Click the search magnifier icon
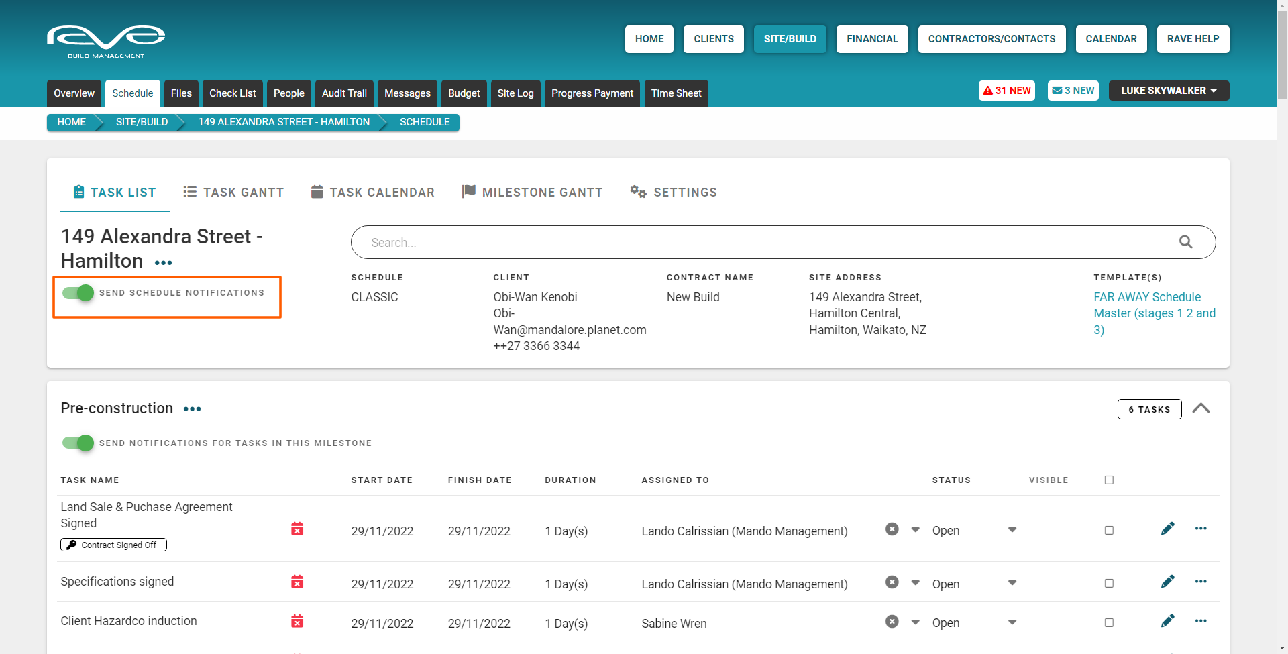The image size is (1288, 654). (x=1185, y=242)
